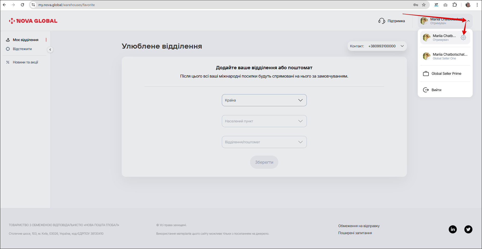482x249 pixels.
Task: Click the Nova Global logo
Action: pyautogui.click(x=33, y=21)
